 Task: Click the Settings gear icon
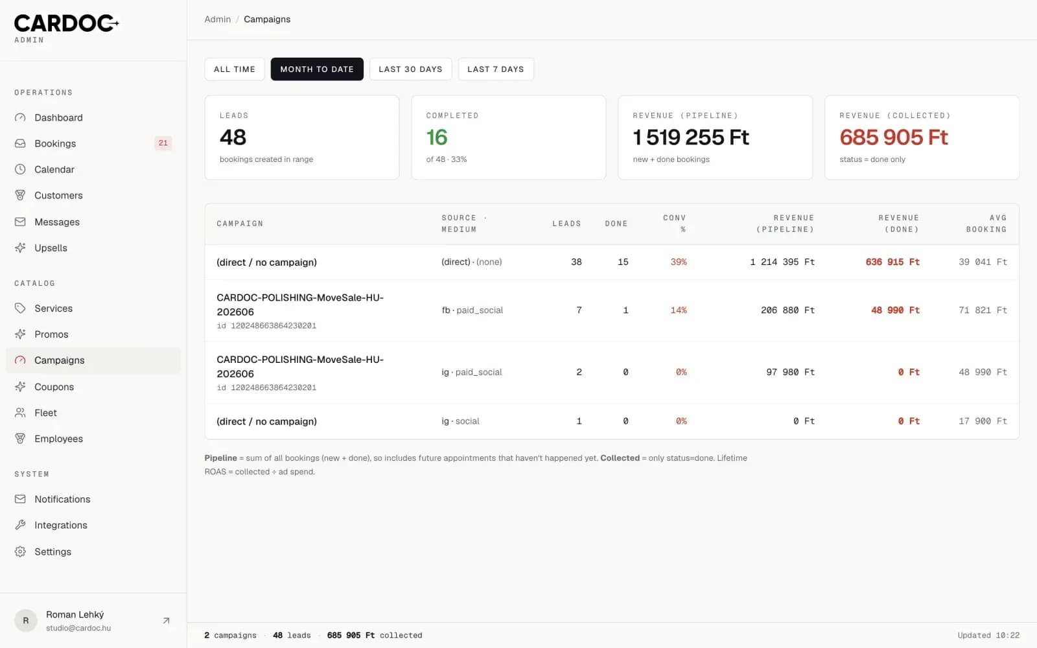click(20, 551)
